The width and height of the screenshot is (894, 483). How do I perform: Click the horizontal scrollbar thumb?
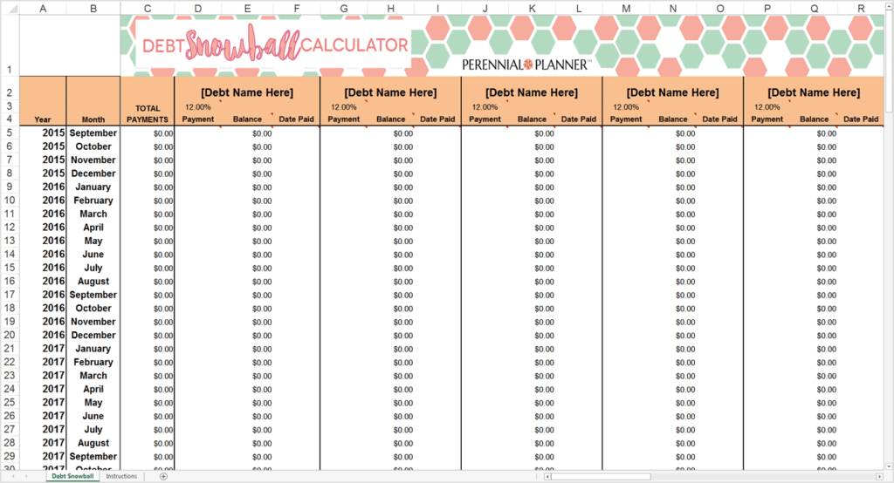coord(601,476)
